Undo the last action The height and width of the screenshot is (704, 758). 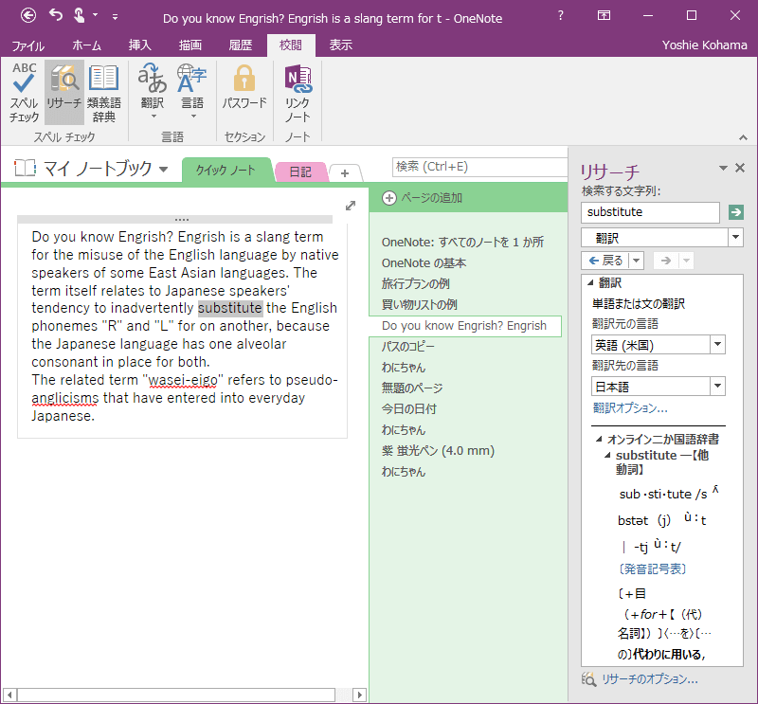(56, 15)
